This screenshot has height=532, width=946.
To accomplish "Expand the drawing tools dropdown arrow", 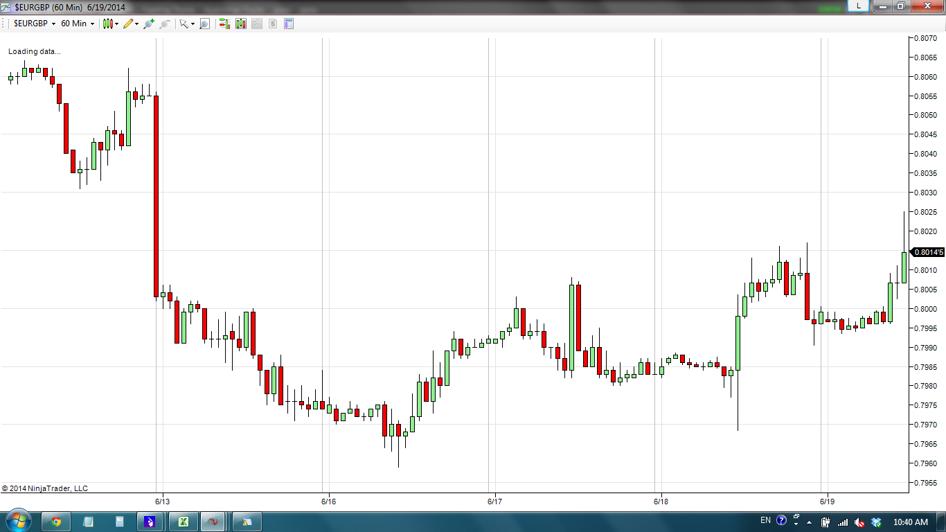I will 137,24.
